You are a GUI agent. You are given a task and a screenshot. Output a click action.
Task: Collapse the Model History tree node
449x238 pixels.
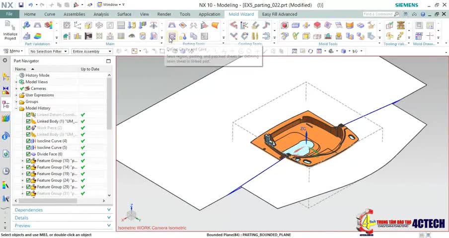click(16, 108)
